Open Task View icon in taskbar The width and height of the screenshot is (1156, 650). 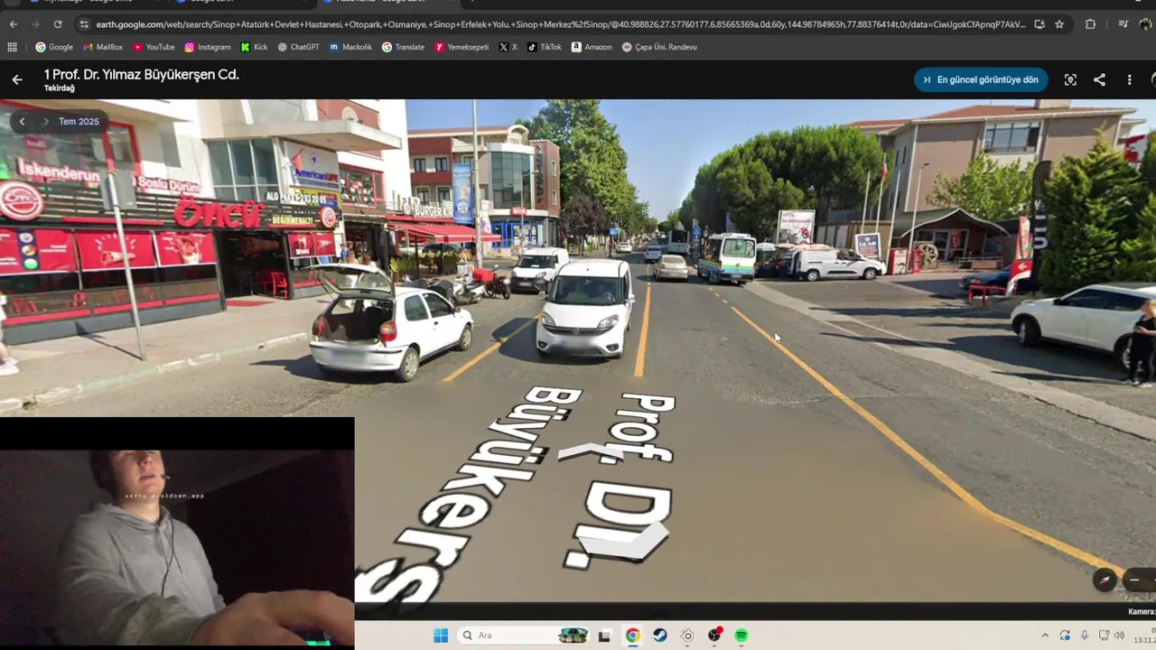click(x=604, y=636)
